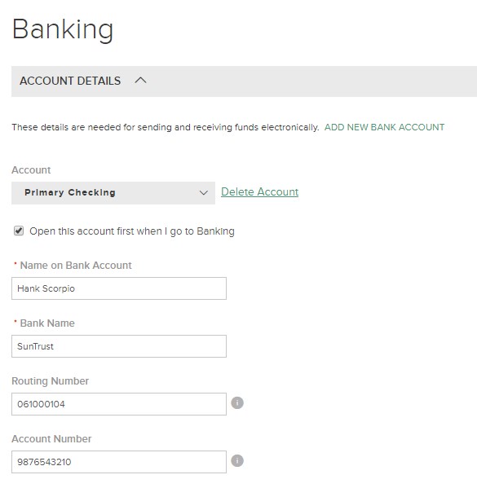477x488 pixels.
Task: Click the 'Account Number' field label
Action: point(51,439)
